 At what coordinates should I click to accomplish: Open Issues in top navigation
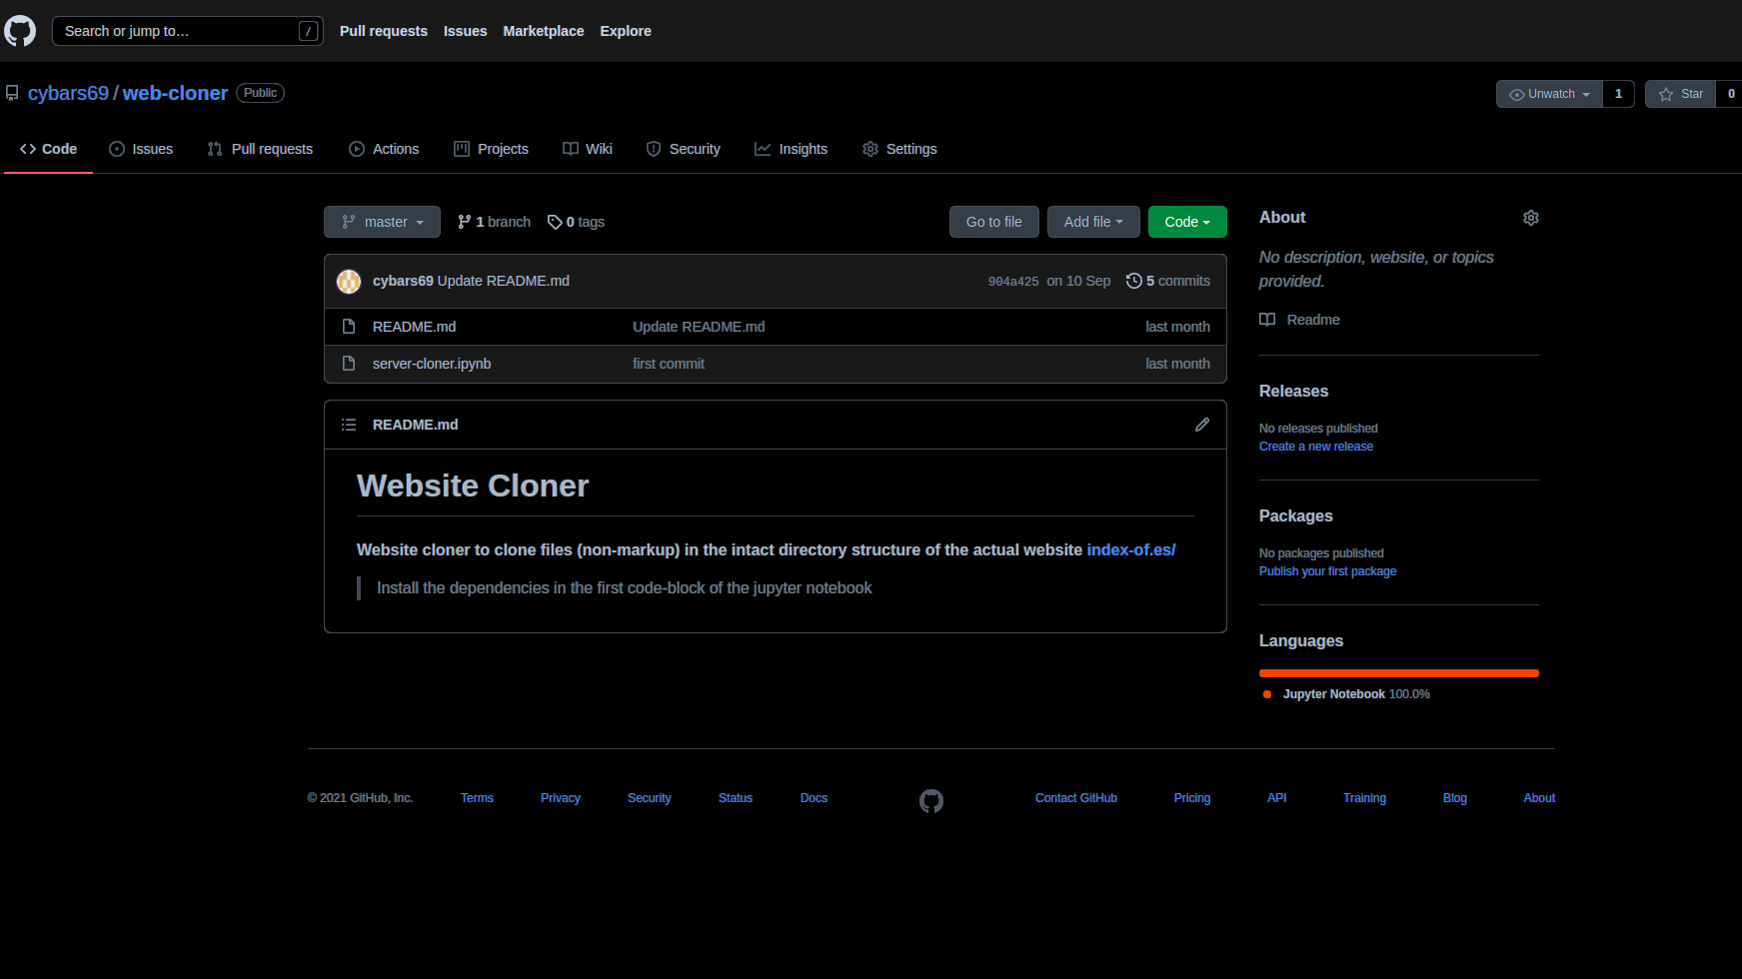point(466,31)
